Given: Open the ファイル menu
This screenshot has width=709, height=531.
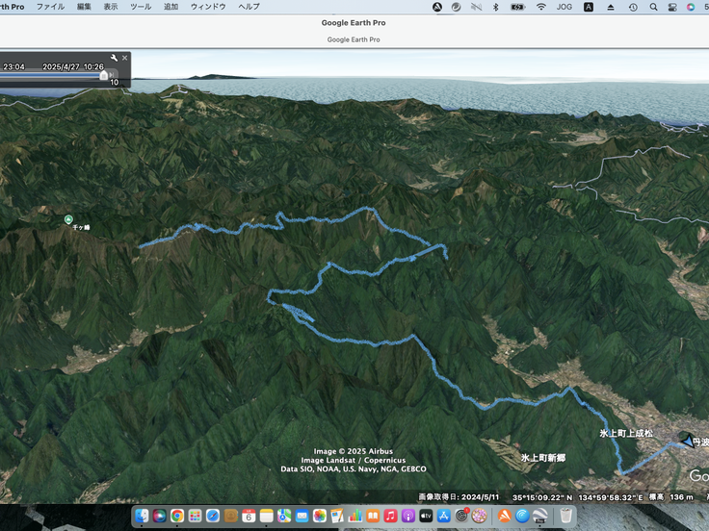Looking at the screenshot, I should point(50,7).
